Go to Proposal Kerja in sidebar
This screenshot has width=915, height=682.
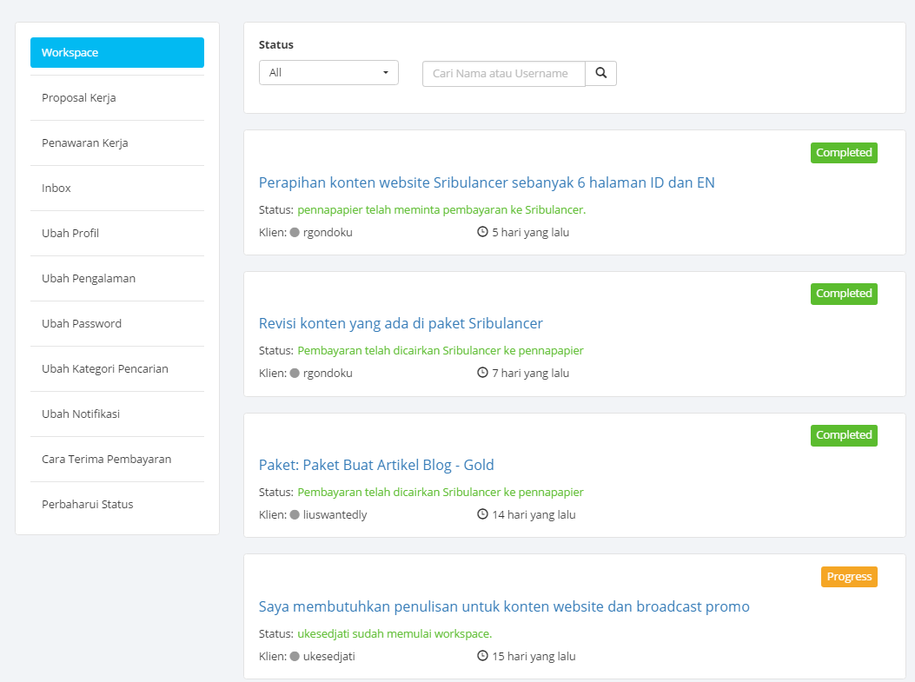pyautogui.click(x=79, y=98)
